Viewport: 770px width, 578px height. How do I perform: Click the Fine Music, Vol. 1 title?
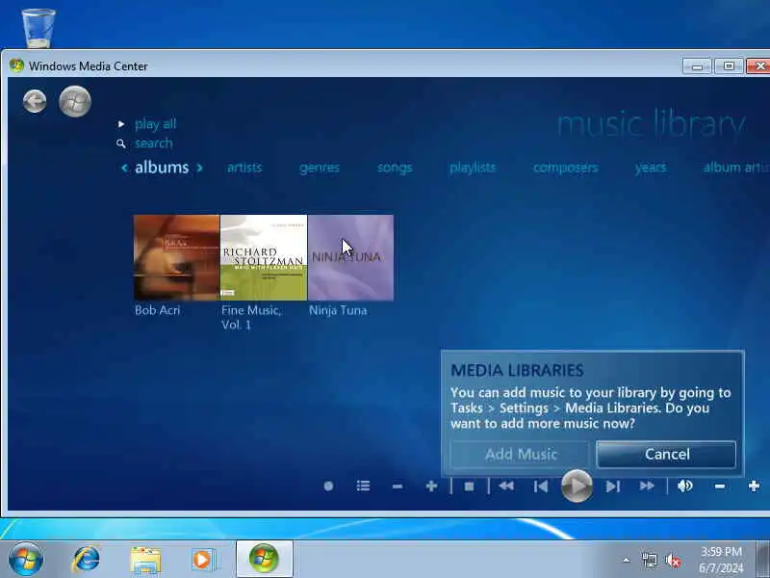pyautogui.click(x=251, y=318)
